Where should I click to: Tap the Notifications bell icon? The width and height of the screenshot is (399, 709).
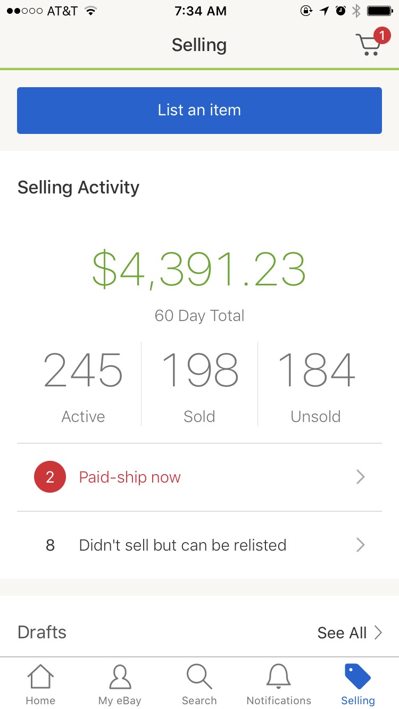(279, 677)
